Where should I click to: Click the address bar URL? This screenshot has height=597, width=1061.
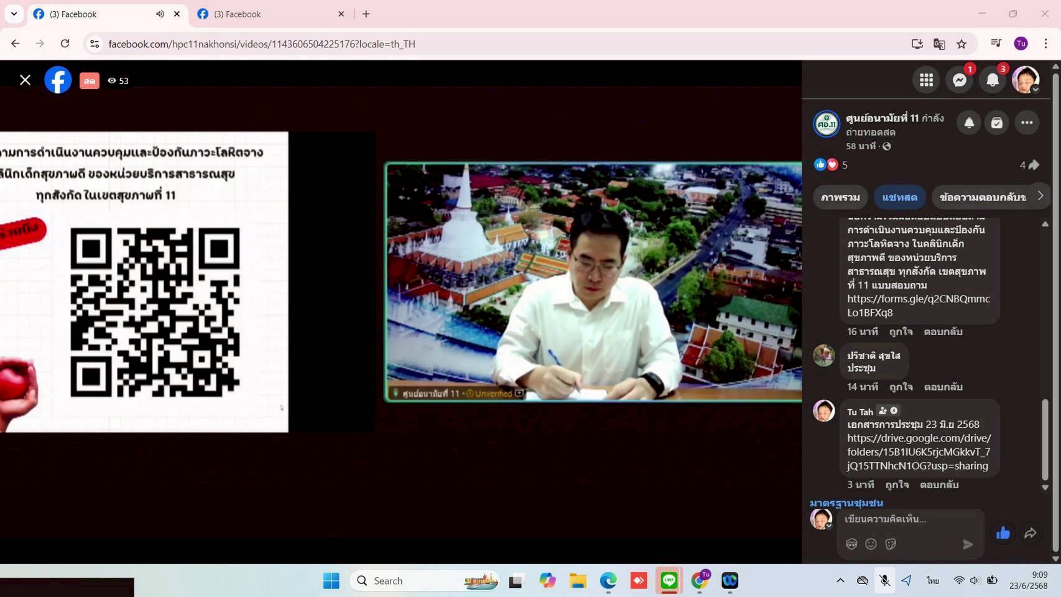[x=262, y=44]
